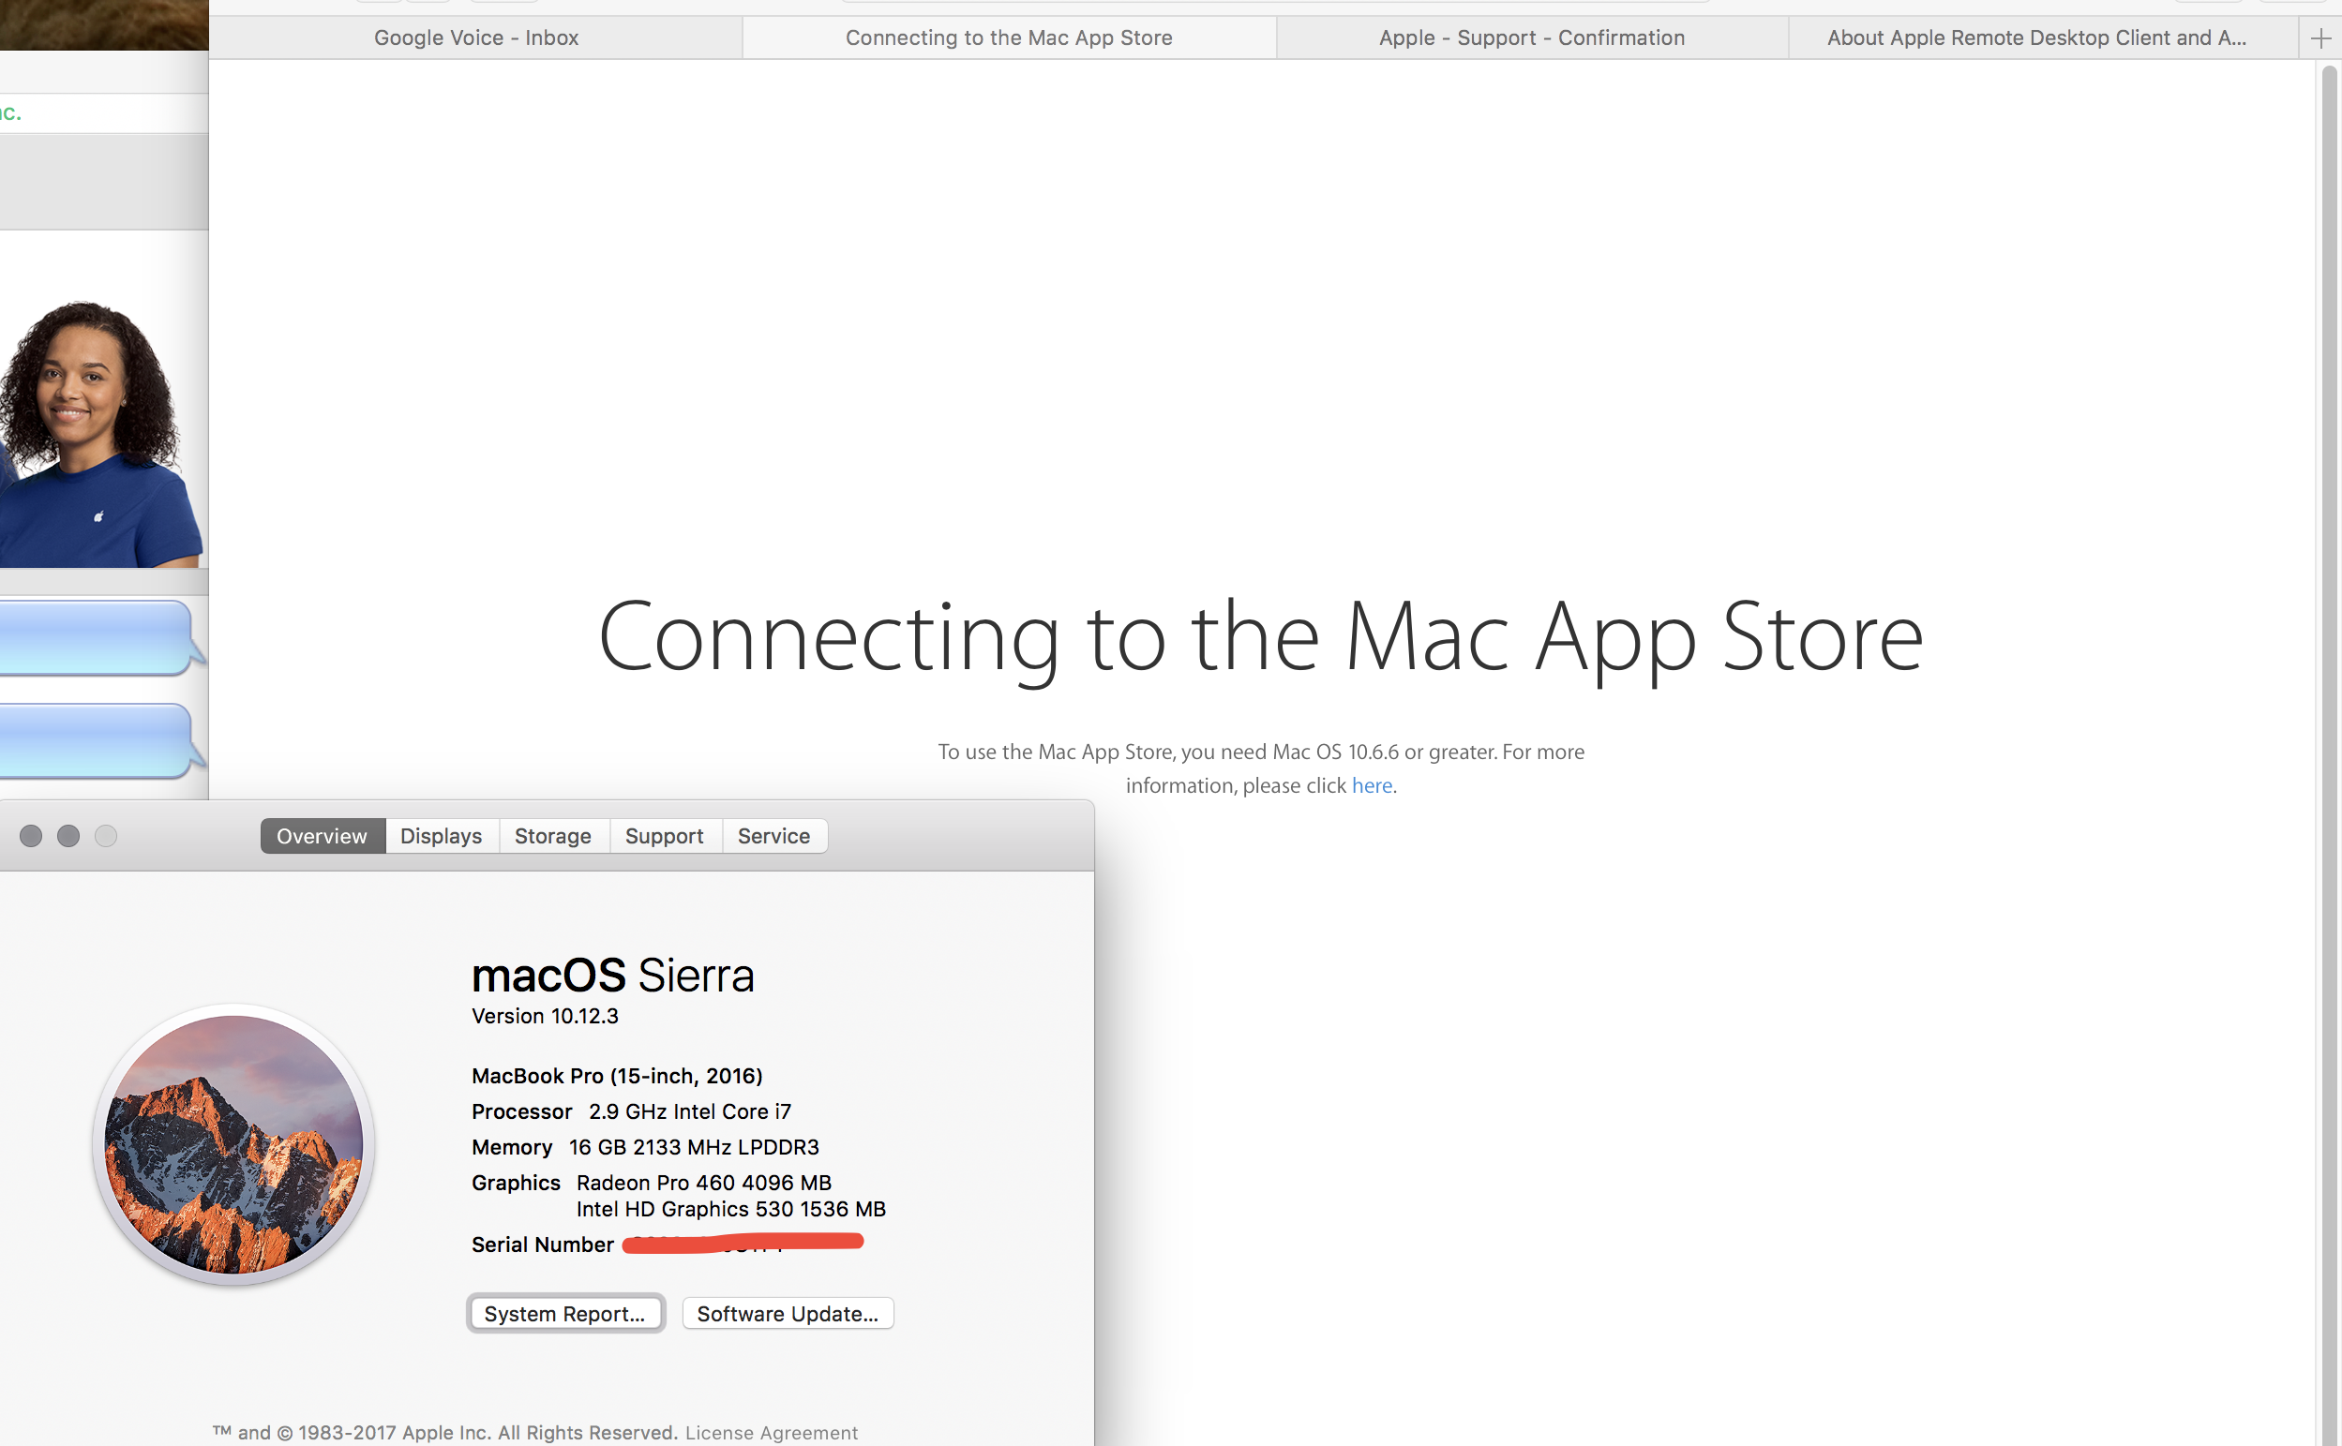Click the browser's vertical scrollbar

pos(2329,669)
